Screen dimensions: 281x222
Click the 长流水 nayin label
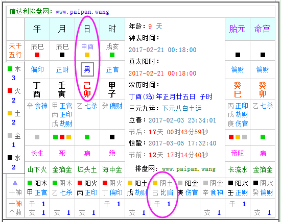point(238,169)
